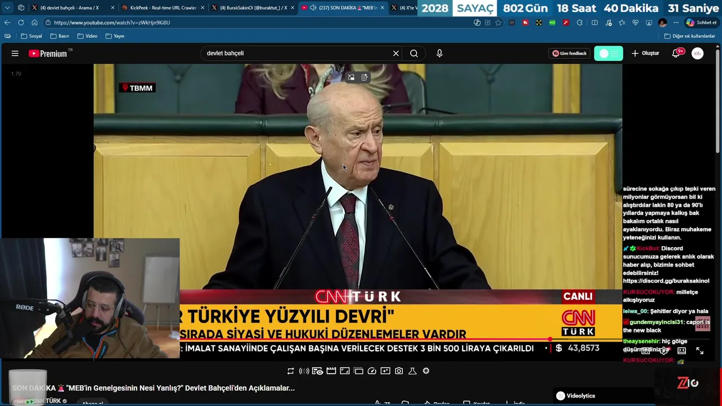This screenshot has width=722, height=406.
Task: Open the account avatar menu
Action: click(x=698, y=54)
